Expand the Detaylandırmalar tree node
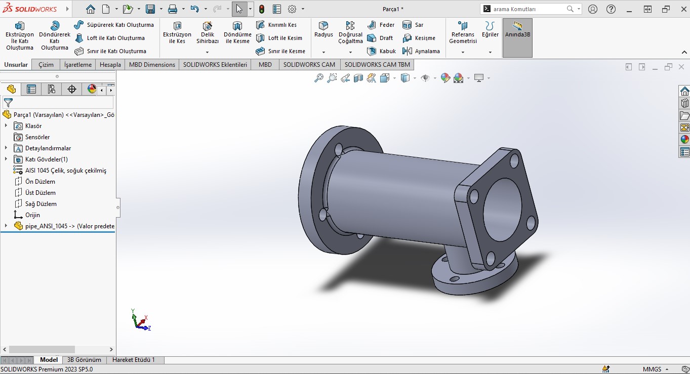 [x=6, y=148]
